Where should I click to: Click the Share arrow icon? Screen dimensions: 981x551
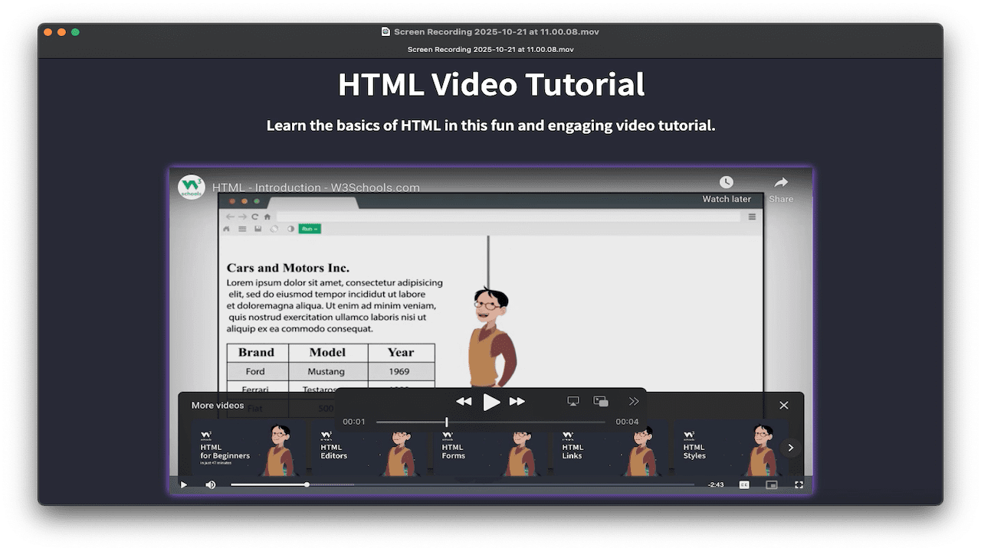click(x=781, y=183)
